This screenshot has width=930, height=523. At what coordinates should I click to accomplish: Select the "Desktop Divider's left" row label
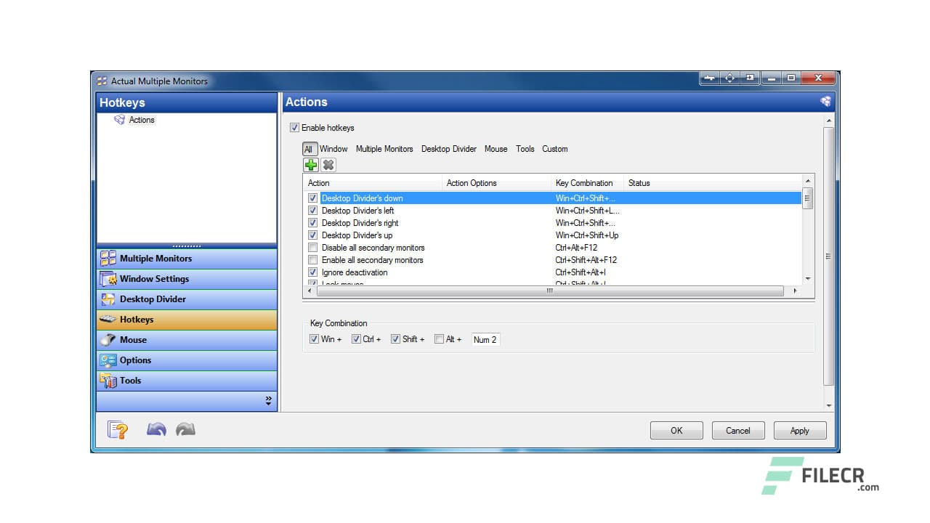[357, 211]
